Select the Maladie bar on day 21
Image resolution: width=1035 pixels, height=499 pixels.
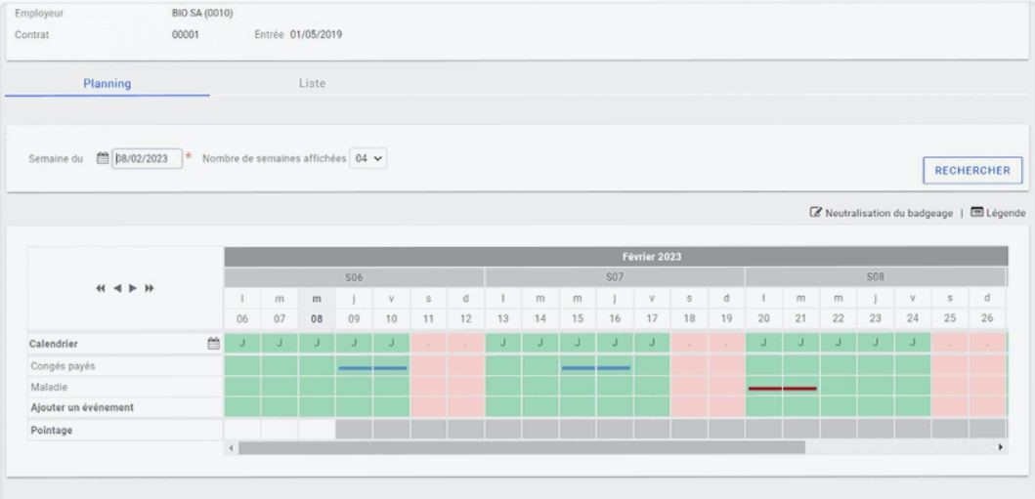pos(800,389)
